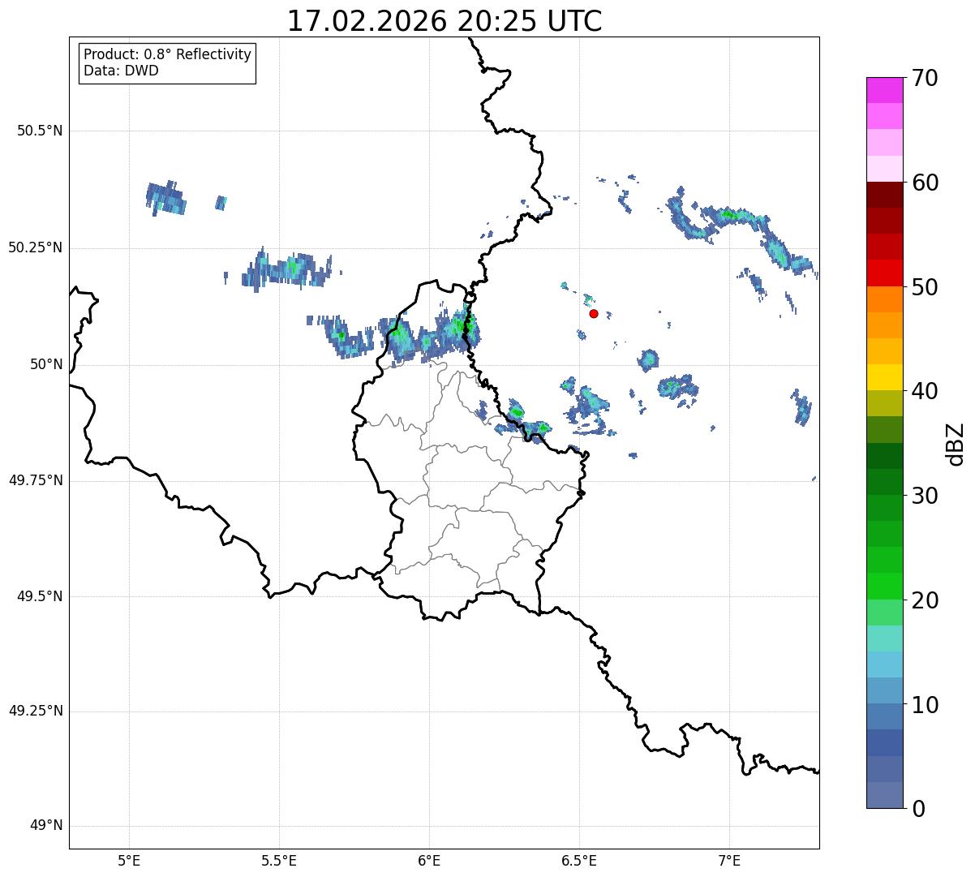This screenshot has height=877, width=975.
Task: Pick the pale pink swatch just above 60
Action: point(885,169)
